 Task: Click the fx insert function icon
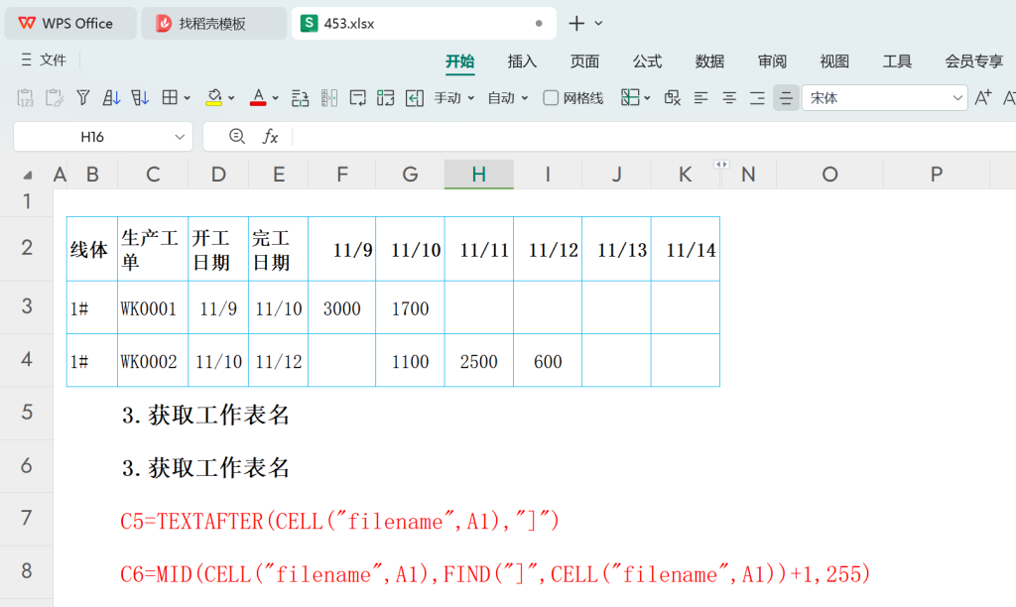(270, 136)
